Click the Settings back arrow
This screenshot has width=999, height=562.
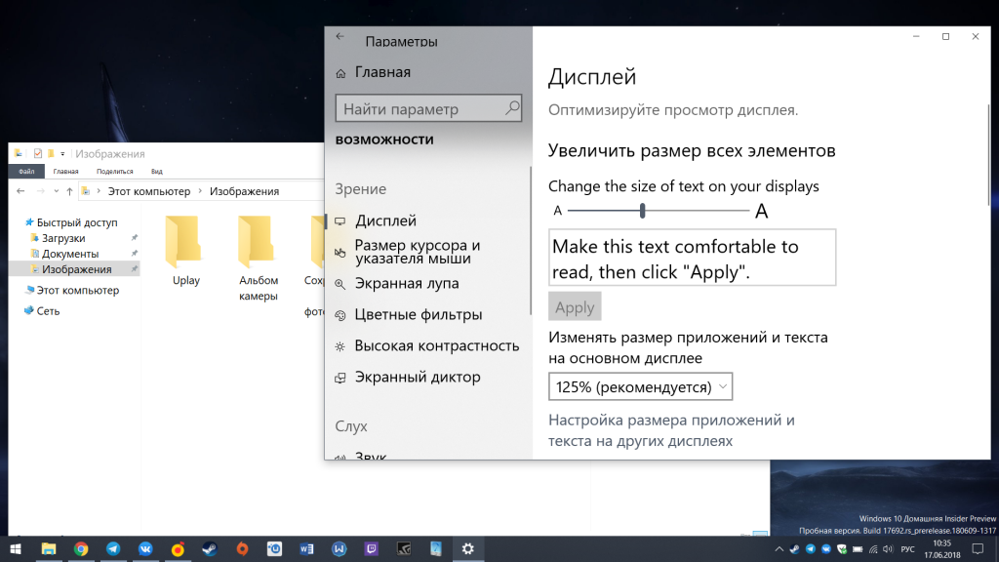[x=340, y=36]
